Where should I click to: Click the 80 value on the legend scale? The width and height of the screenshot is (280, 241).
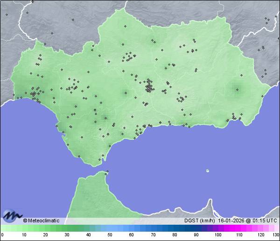pos(175,235)
